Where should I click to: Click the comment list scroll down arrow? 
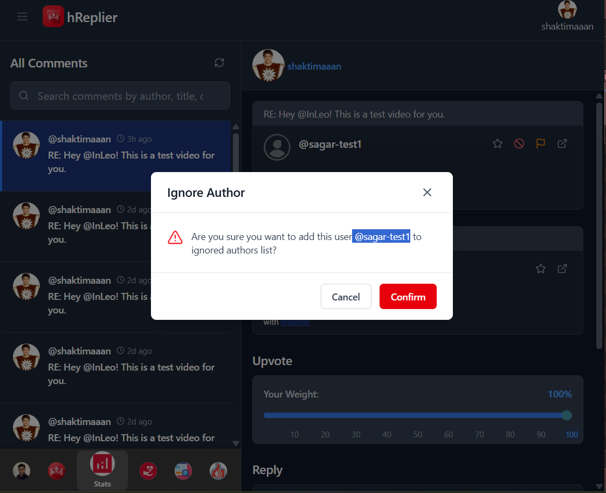pyautogui.click(x=236, y=443)
